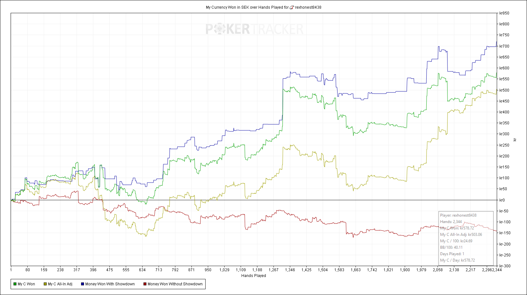Click the green My C Won legend swatch
The height and width of the screenshot is (295, 527).
click(15, 284)
